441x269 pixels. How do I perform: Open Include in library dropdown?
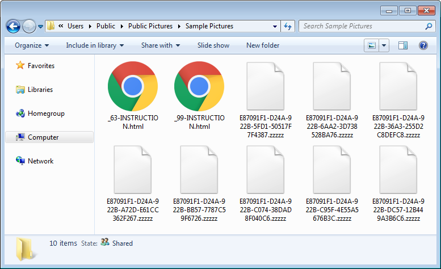[95, 45]
